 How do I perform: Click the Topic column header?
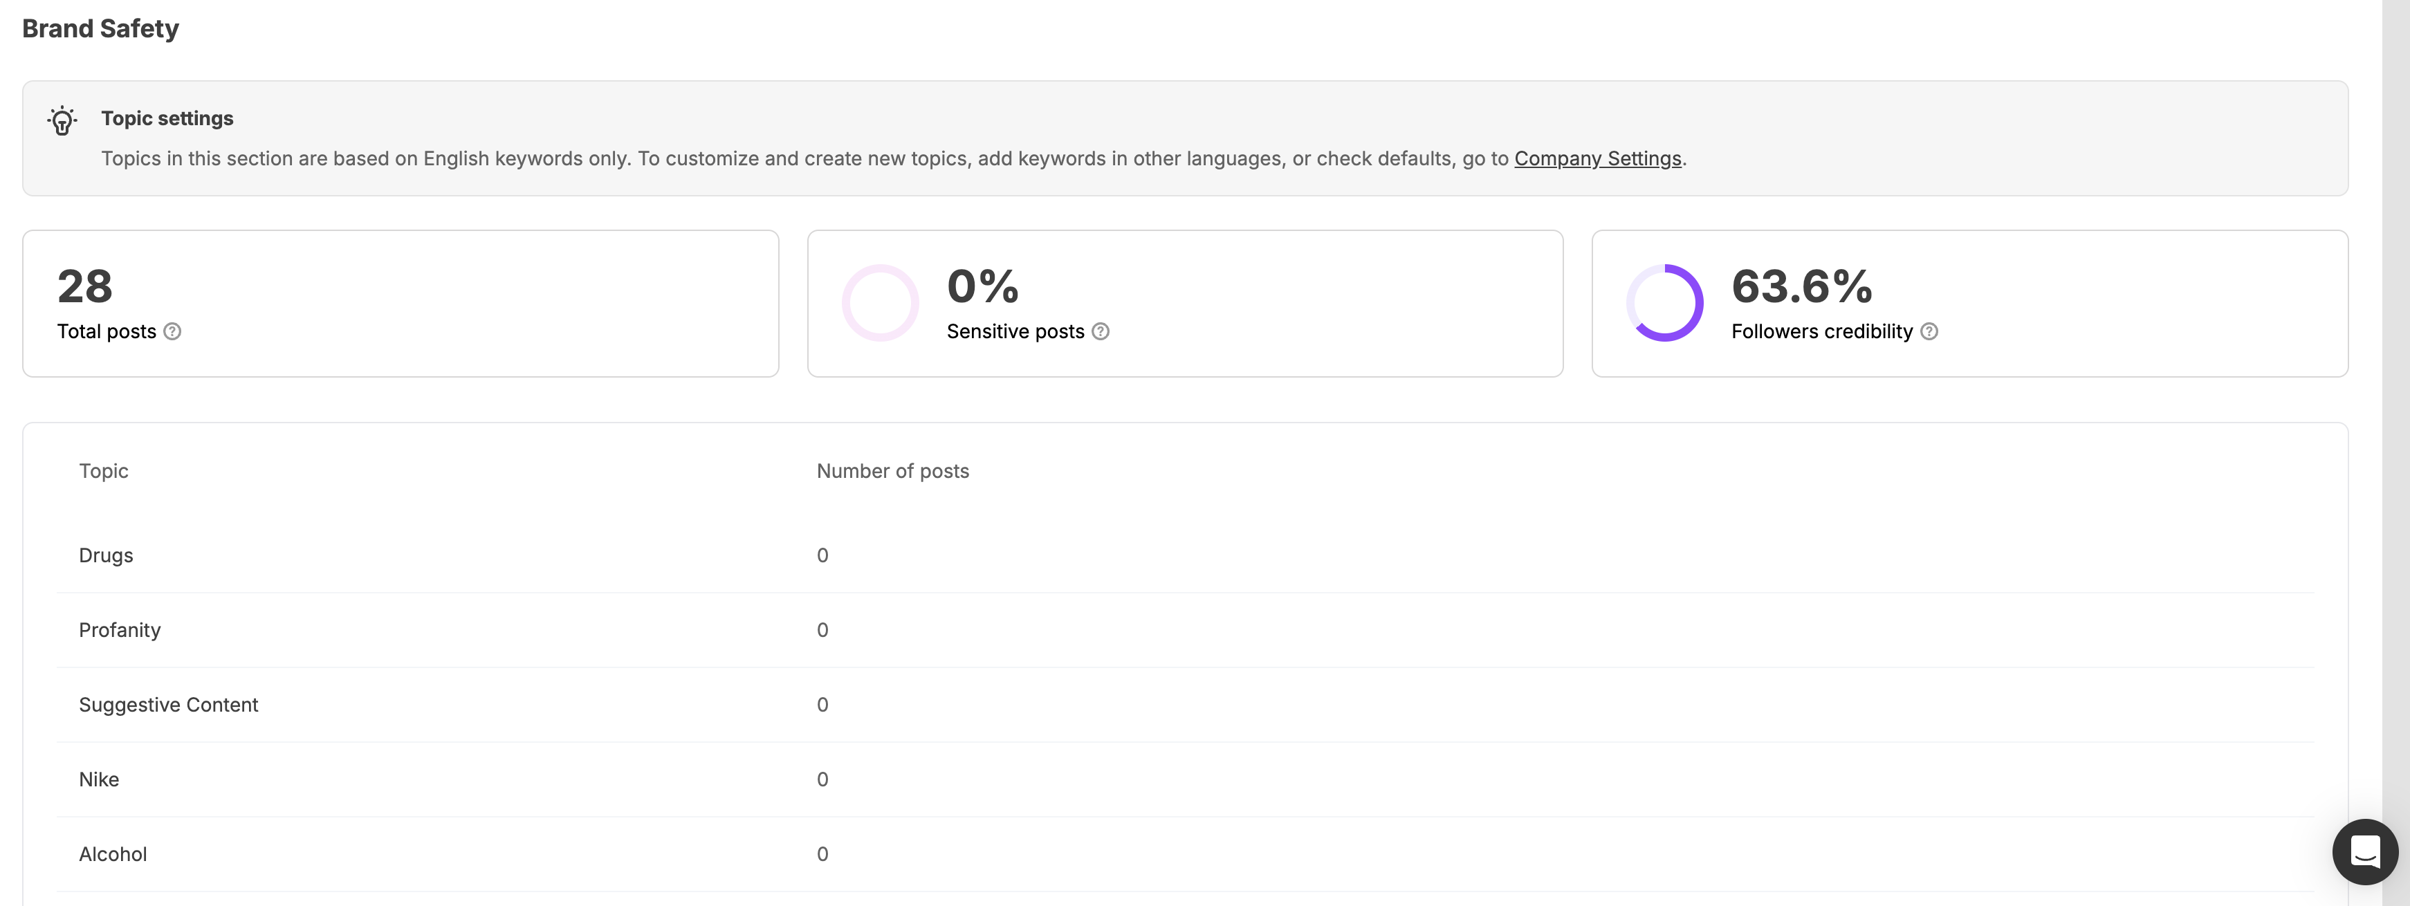tap(104, 471)
